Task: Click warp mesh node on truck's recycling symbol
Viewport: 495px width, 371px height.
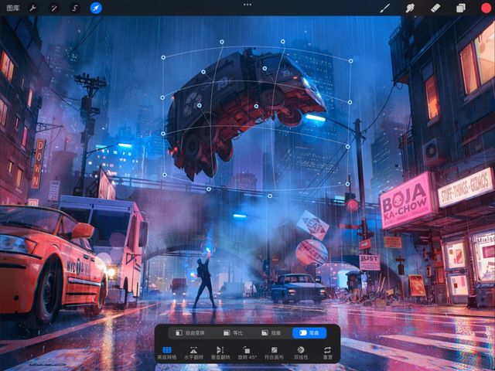Action: (200, 105)
